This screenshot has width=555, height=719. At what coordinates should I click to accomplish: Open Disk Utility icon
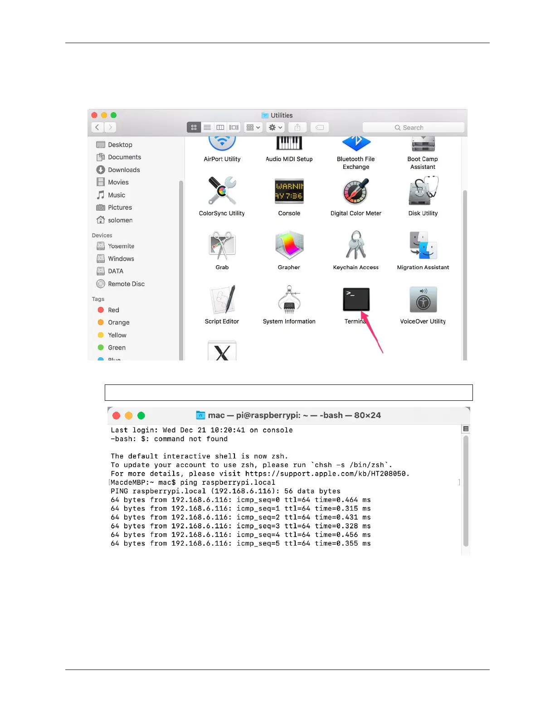(x=423, y=191)
